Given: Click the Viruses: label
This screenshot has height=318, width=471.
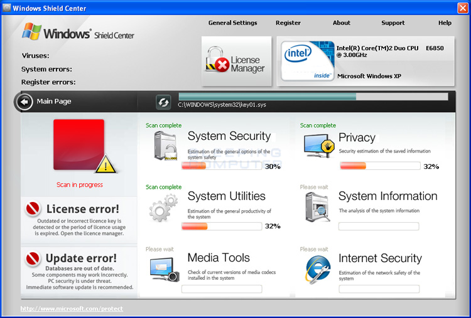Looking at the screenshot, I should pos(35,56).
